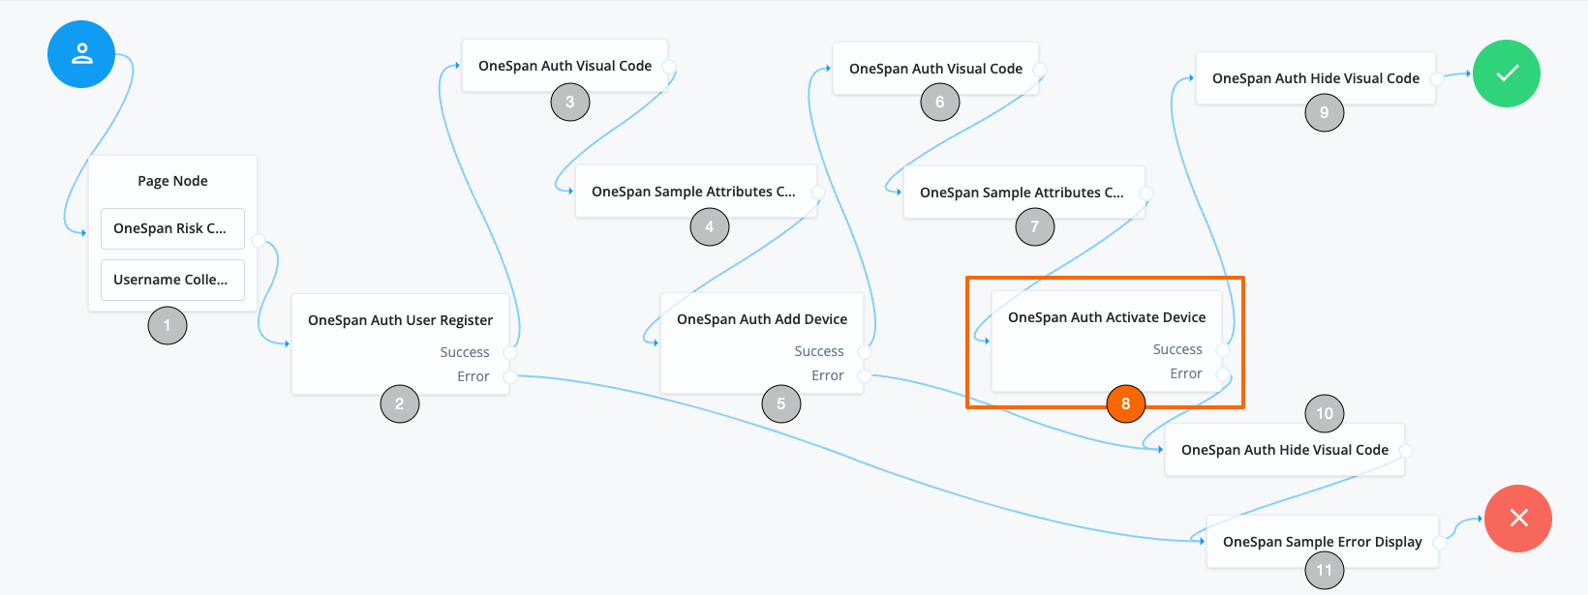The width and height of the screenshot is (1588, 595).
Task: Click the green success checkmark node
Action: click(1507, 74)
